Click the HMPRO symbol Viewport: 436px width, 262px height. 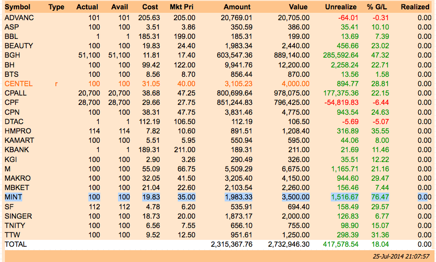tap(18, 131)
